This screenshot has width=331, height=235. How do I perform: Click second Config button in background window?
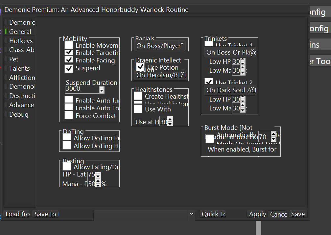pos(320,29)
